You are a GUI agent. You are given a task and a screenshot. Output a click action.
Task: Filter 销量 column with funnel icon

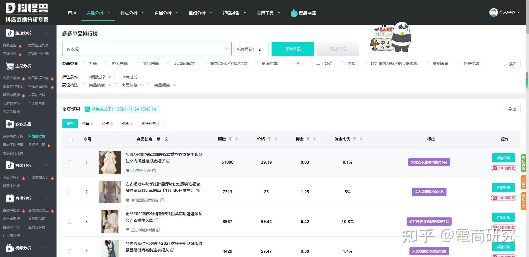coord(230,139)
